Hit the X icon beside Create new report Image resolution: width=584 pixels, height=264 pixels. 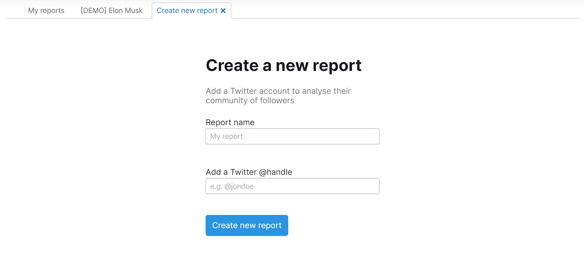point(223,11)
